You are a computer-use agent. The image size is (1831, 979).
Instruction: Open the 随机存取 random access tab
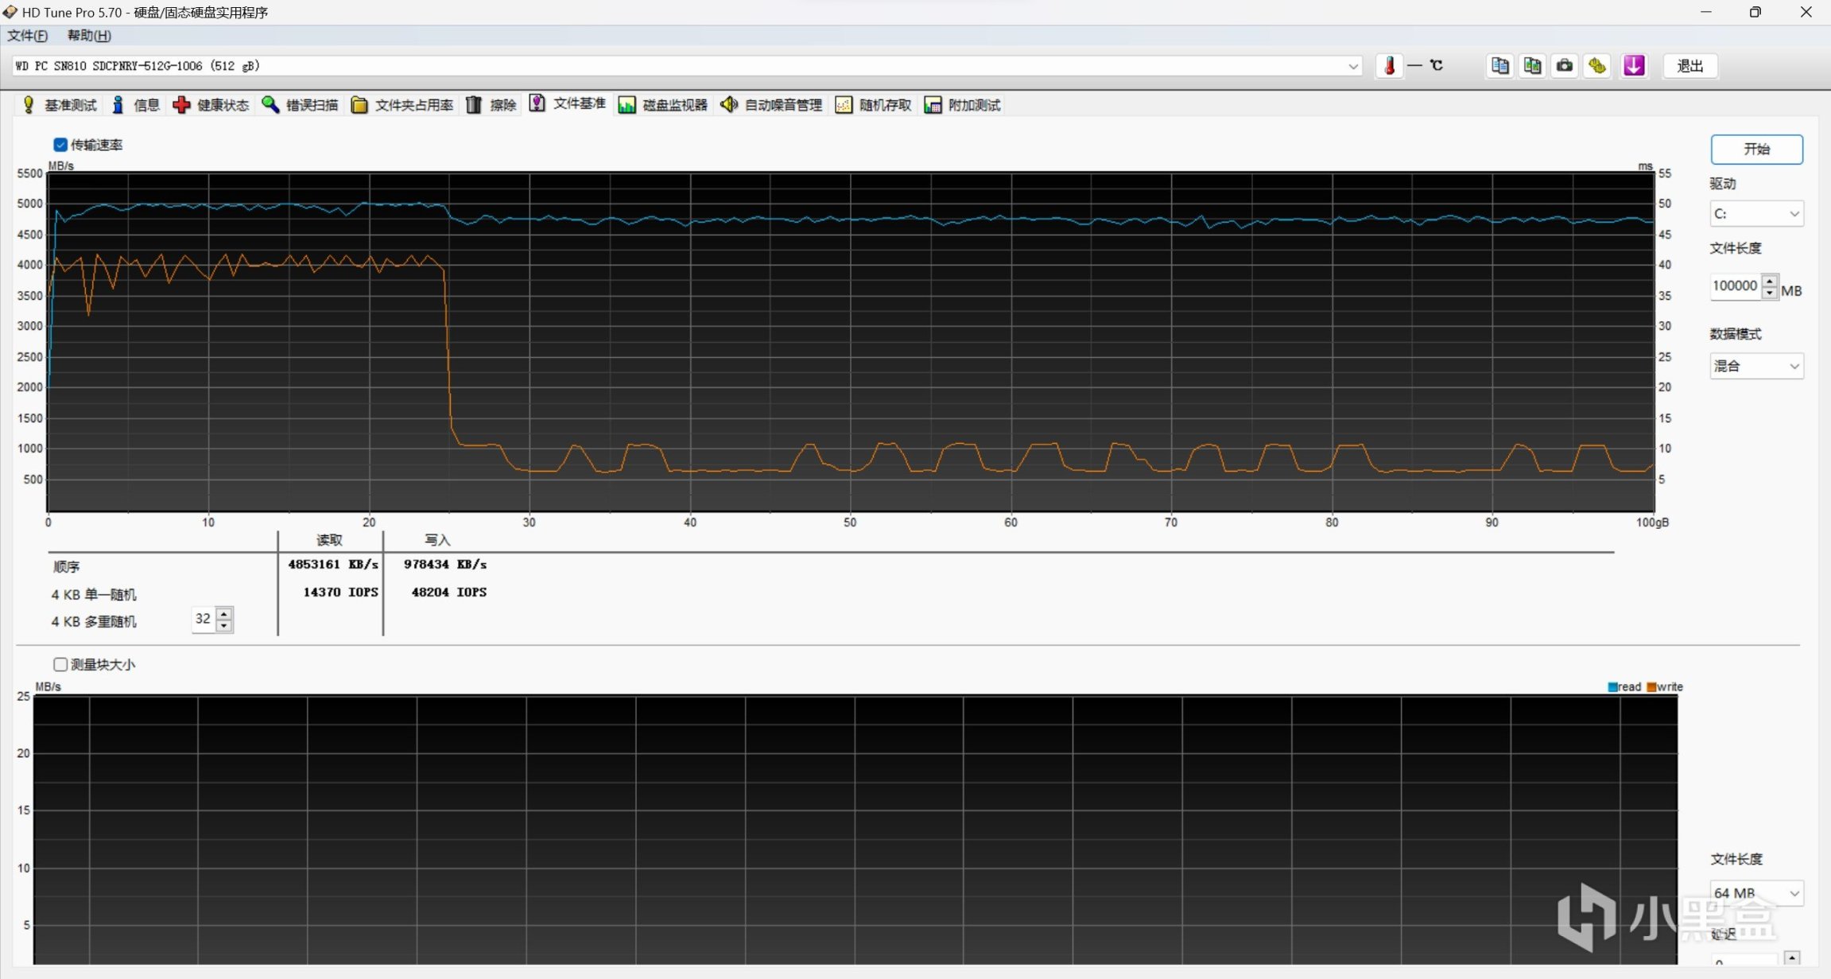(873, 105)
